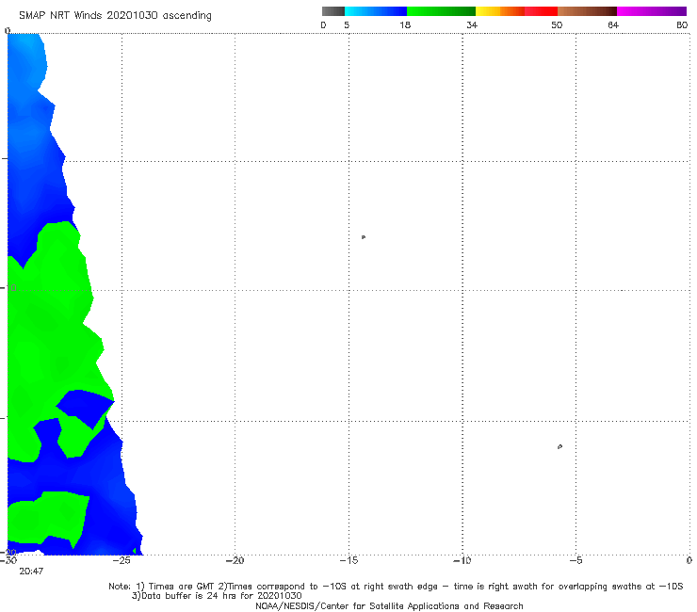Click the yellow-to-red segment of the color bar

[516, 11]
